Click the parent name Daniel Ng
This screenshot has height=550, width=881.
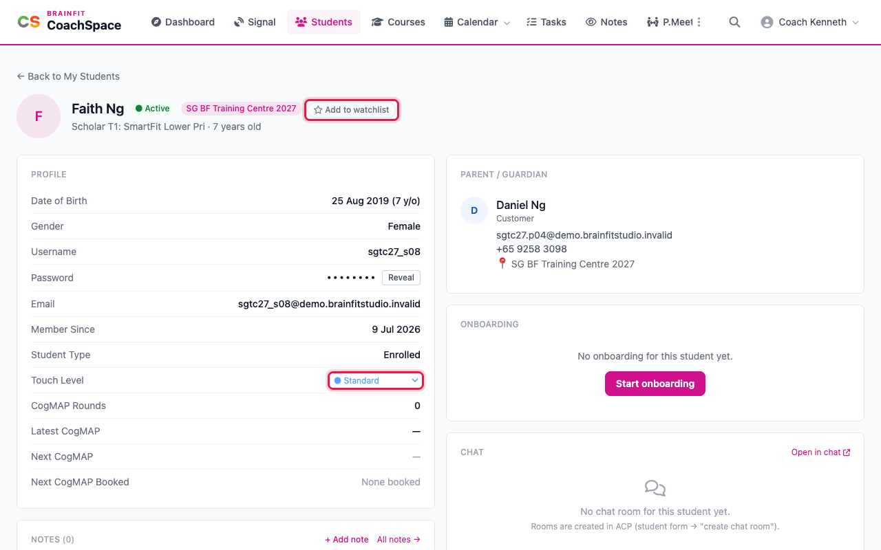(x=521, y=205)
